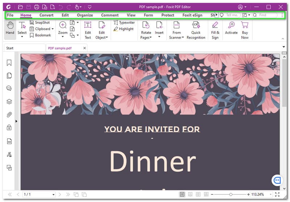290x202 pixels.
Task: Switch to continuous page view mode
Action: 190,195
